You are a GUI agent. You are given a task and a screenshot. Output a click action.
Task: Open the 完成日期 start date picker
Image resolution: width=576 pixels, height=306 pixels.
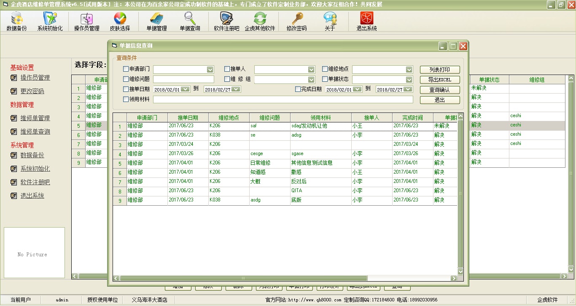[x=357, y=89]
